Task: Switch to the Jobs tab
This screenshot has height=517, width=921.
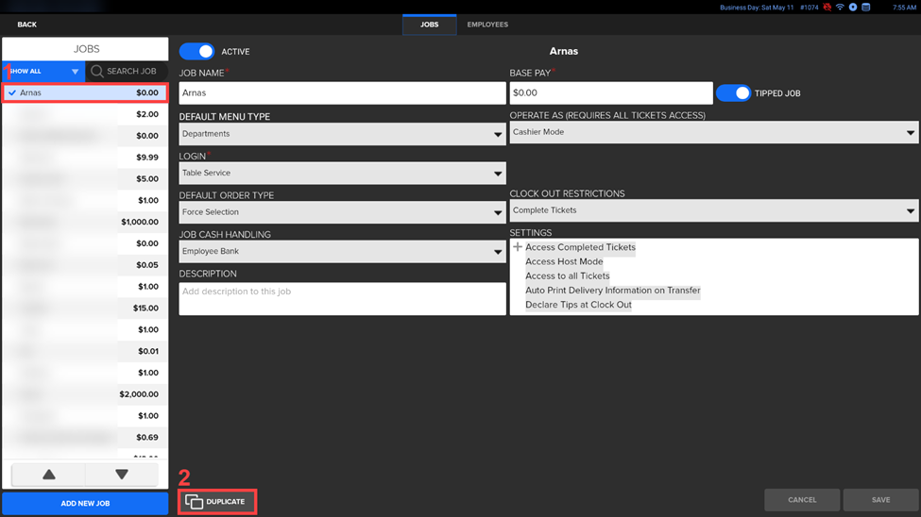Action: coord(430,25)
